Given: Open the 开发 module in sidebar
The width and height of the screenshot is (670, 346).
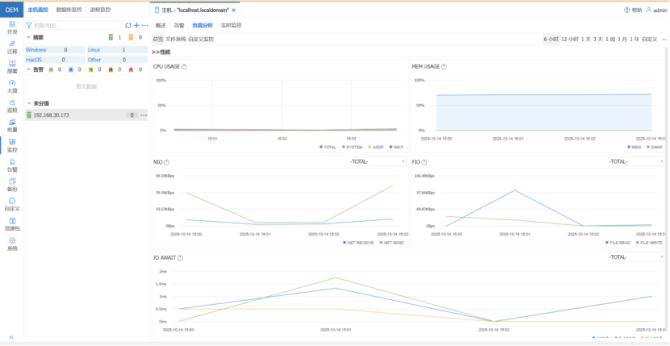Looking at the screenshot, I should point(12,27).
